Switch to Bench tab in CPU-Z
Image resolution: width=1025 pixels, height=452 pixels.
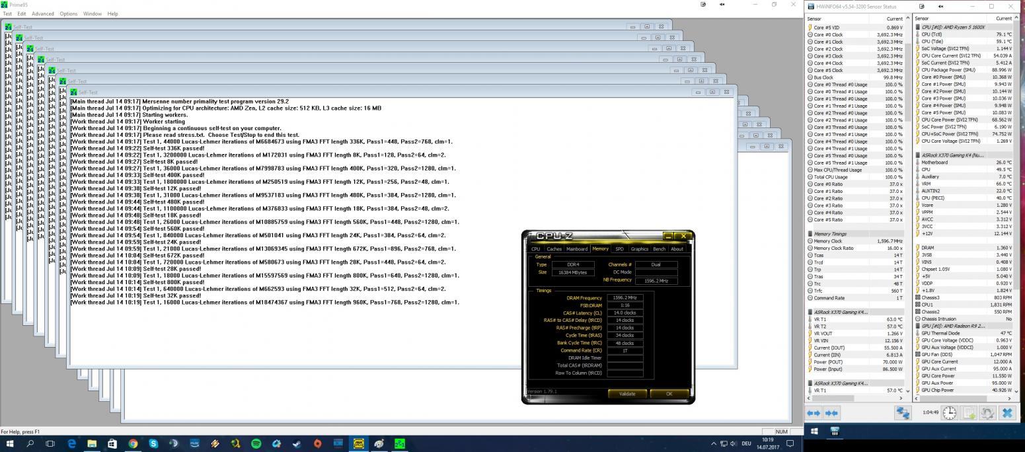659,249
